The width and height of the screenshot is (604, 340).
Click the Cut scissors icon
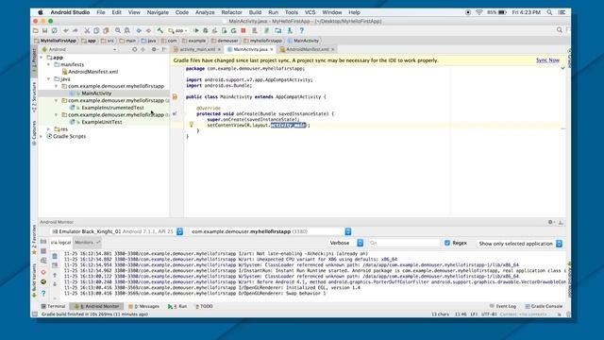tap(87, 30)
